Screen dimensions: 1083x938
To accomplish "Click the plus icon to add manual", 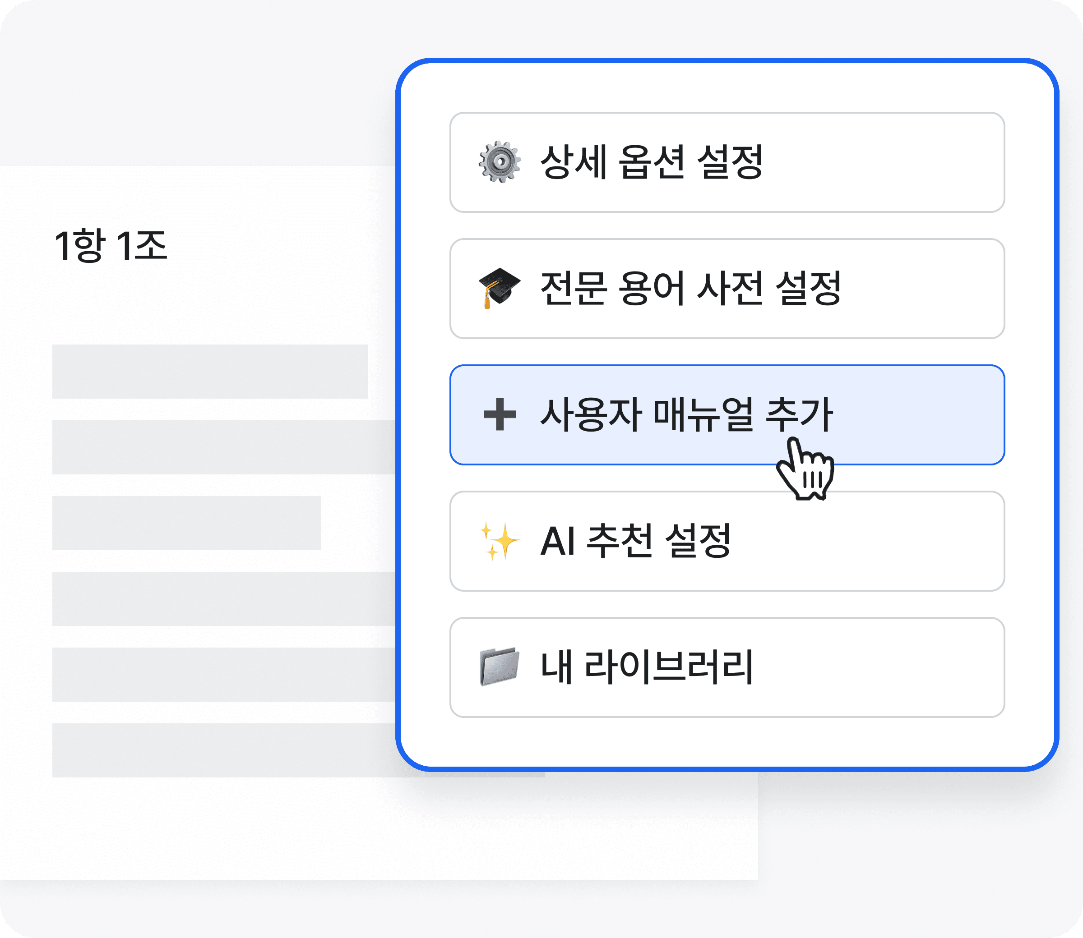I will (500, 414).
